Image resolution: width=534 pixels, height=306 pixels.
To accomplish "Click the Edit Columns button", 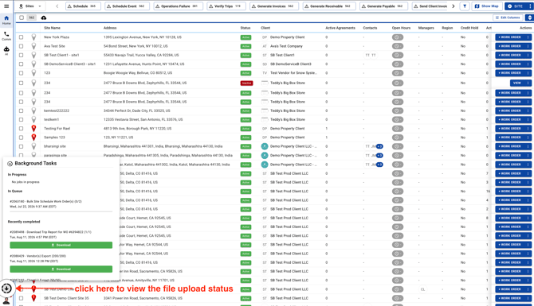I will coord(508,17).
